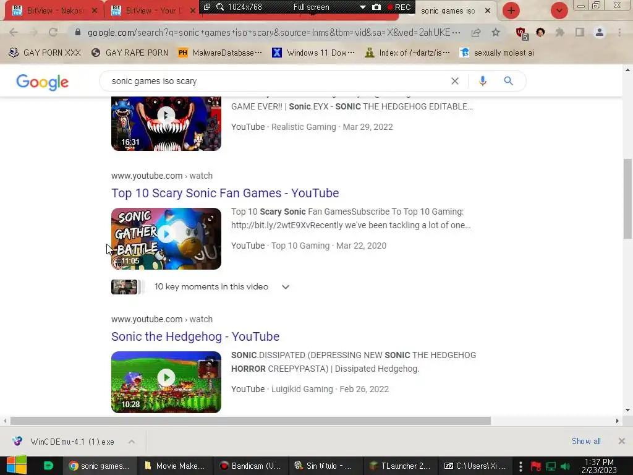Click Bandicam camera screenshot icon
Viewport: 633px width, 475px height.
376,7
